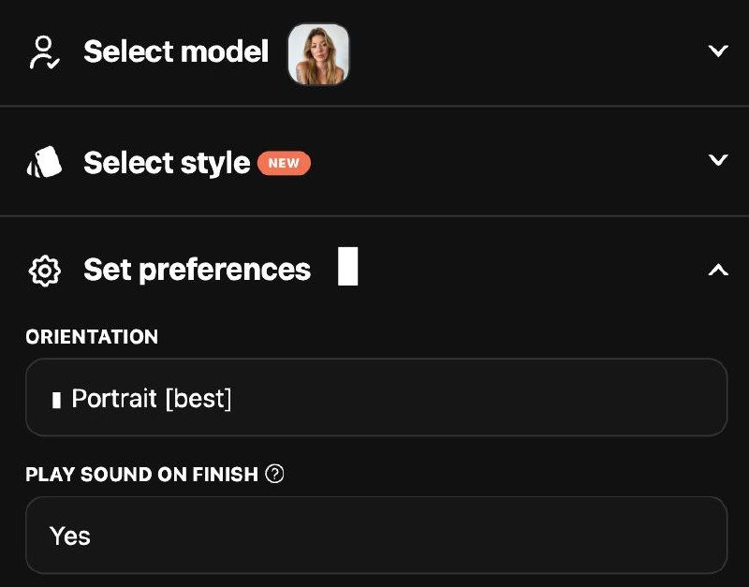This screenshot has height=587, width=749.
Task: Click the gear icon beside Set preferences
Action: point(44,271)
